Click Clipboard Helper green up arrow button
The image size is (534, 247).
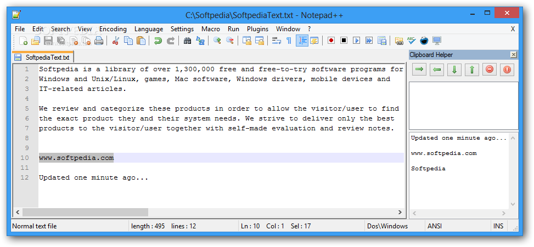point(472,70)
